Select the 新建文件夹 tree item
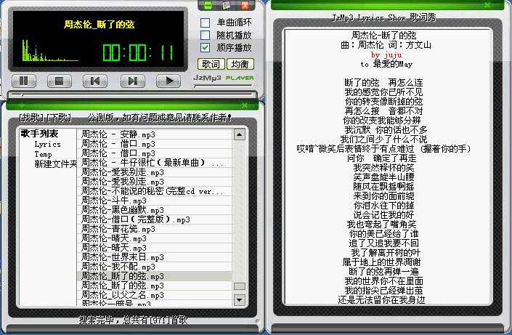The image size is (512, 335). tap(55, 164)
